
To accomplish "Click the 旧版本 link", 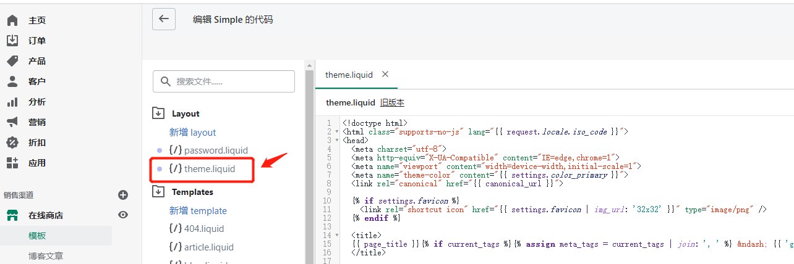I will (392, 102).
